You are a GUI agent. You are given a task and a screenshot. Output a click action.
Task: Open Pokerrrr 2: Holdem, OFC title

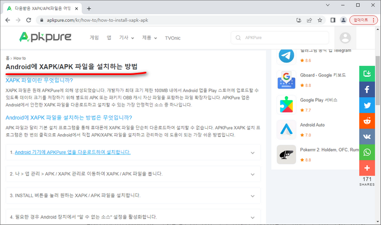[x=329, y=150]
